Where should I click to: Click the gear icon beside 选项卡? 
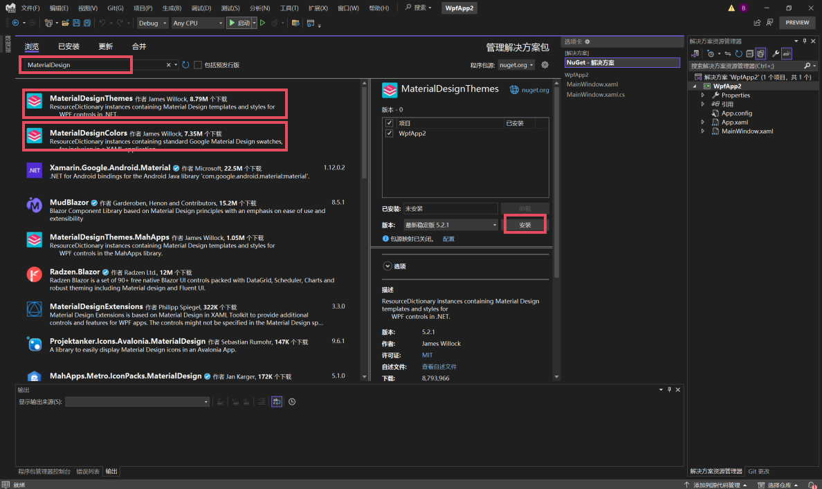tap(587, 41)
